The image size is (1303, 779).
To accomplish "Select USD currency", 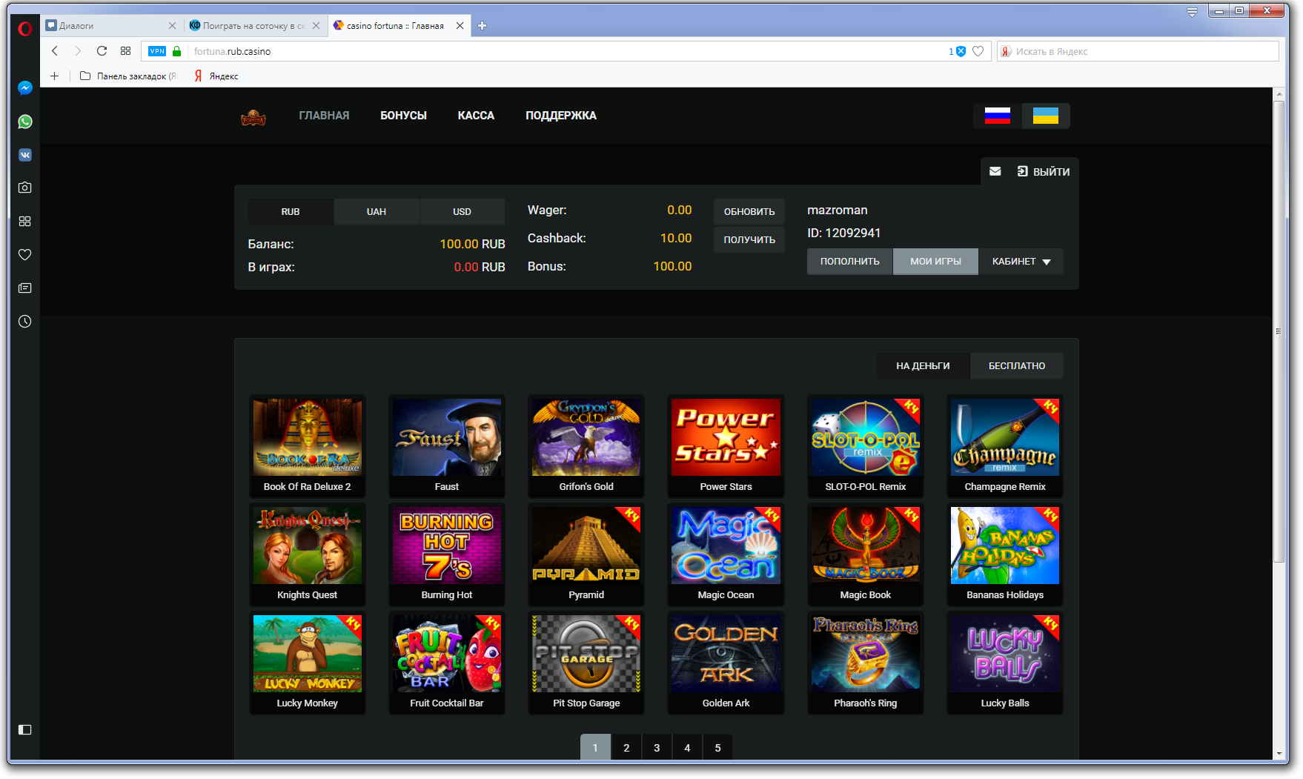I will (x=462, y=211).
